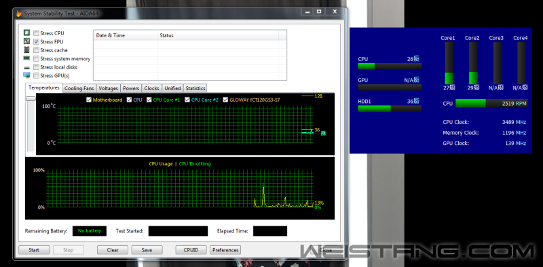Viewport: 543px width, 267px height.
Task: Click the CPU temperature bar in blue widget
Action: pos(390,66)
